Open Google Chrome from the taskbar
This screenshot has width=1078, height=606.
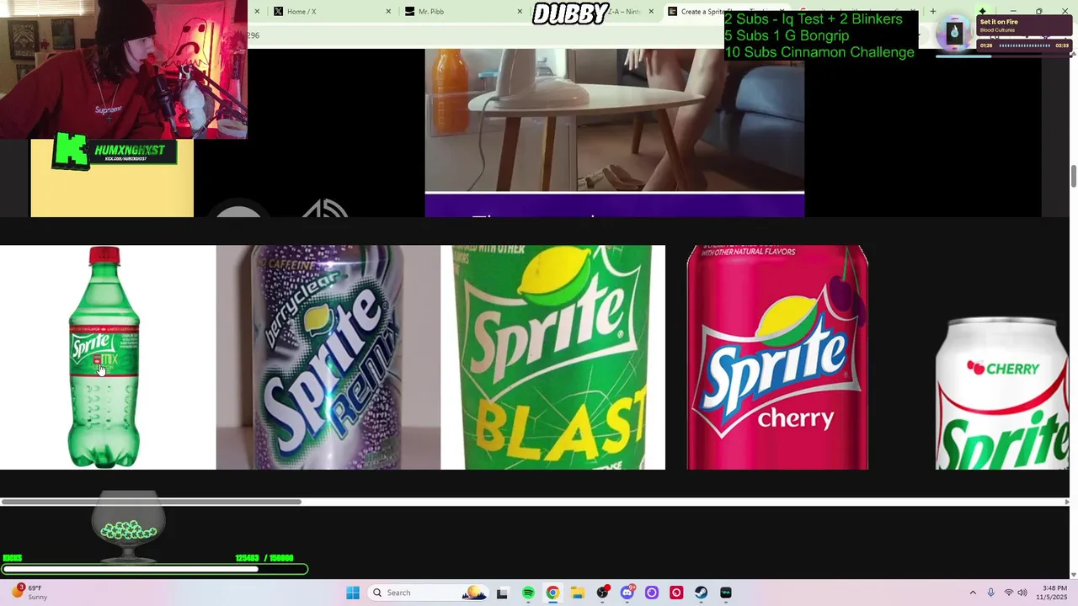click(552, 593)
